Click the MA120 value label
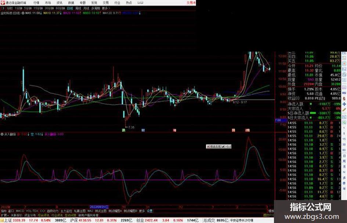The width and height of the screenshot is (347, 223). coord(111,13)
